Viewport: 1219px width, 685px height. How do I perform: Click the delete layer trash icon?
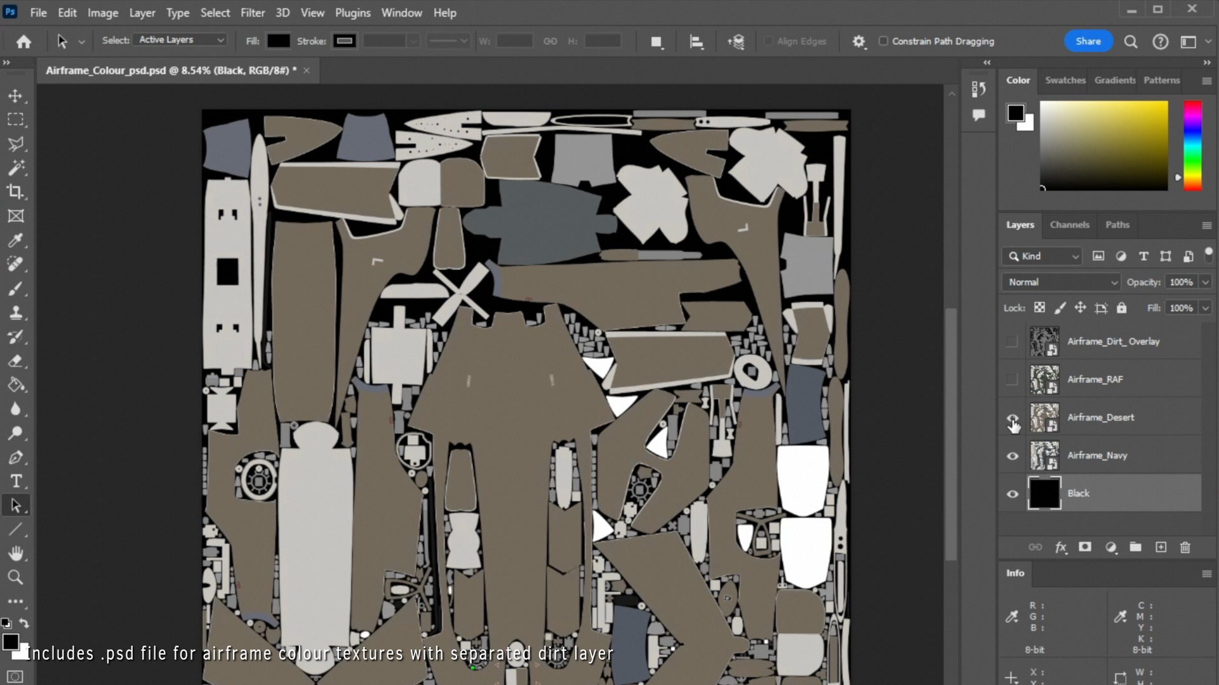[x=1185, y=547]
